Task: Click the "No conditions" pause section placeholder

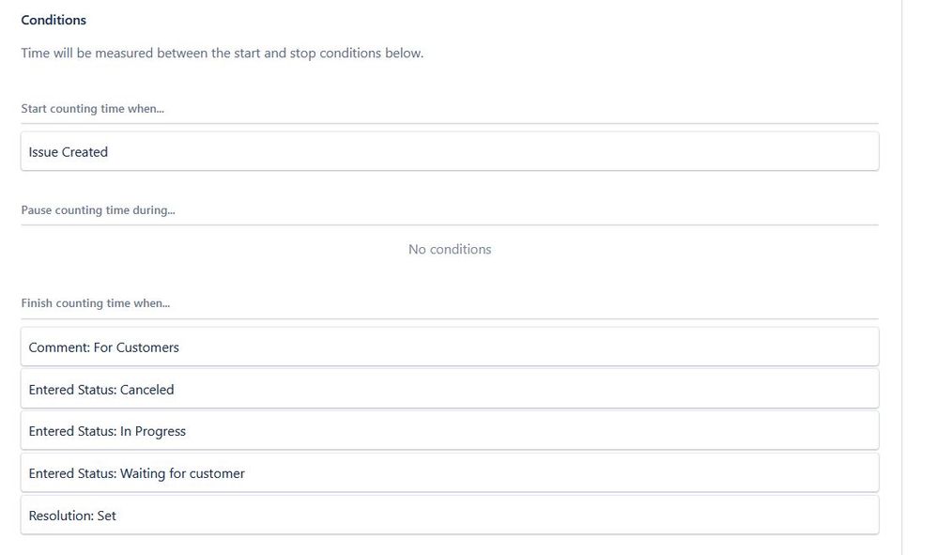Action: [x=449, y=249]
